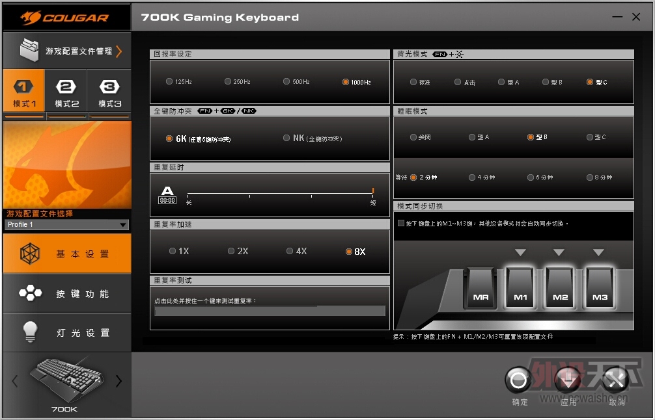Viewport: 655px width, 420px height.
Task: Click the 取消 cancel X icon
Action: coord(614,380)
